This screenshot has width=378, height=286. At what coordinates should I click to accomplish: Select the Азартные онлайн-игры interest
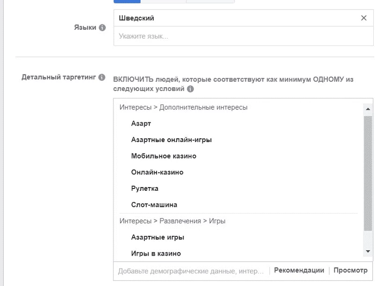point(171,140)
